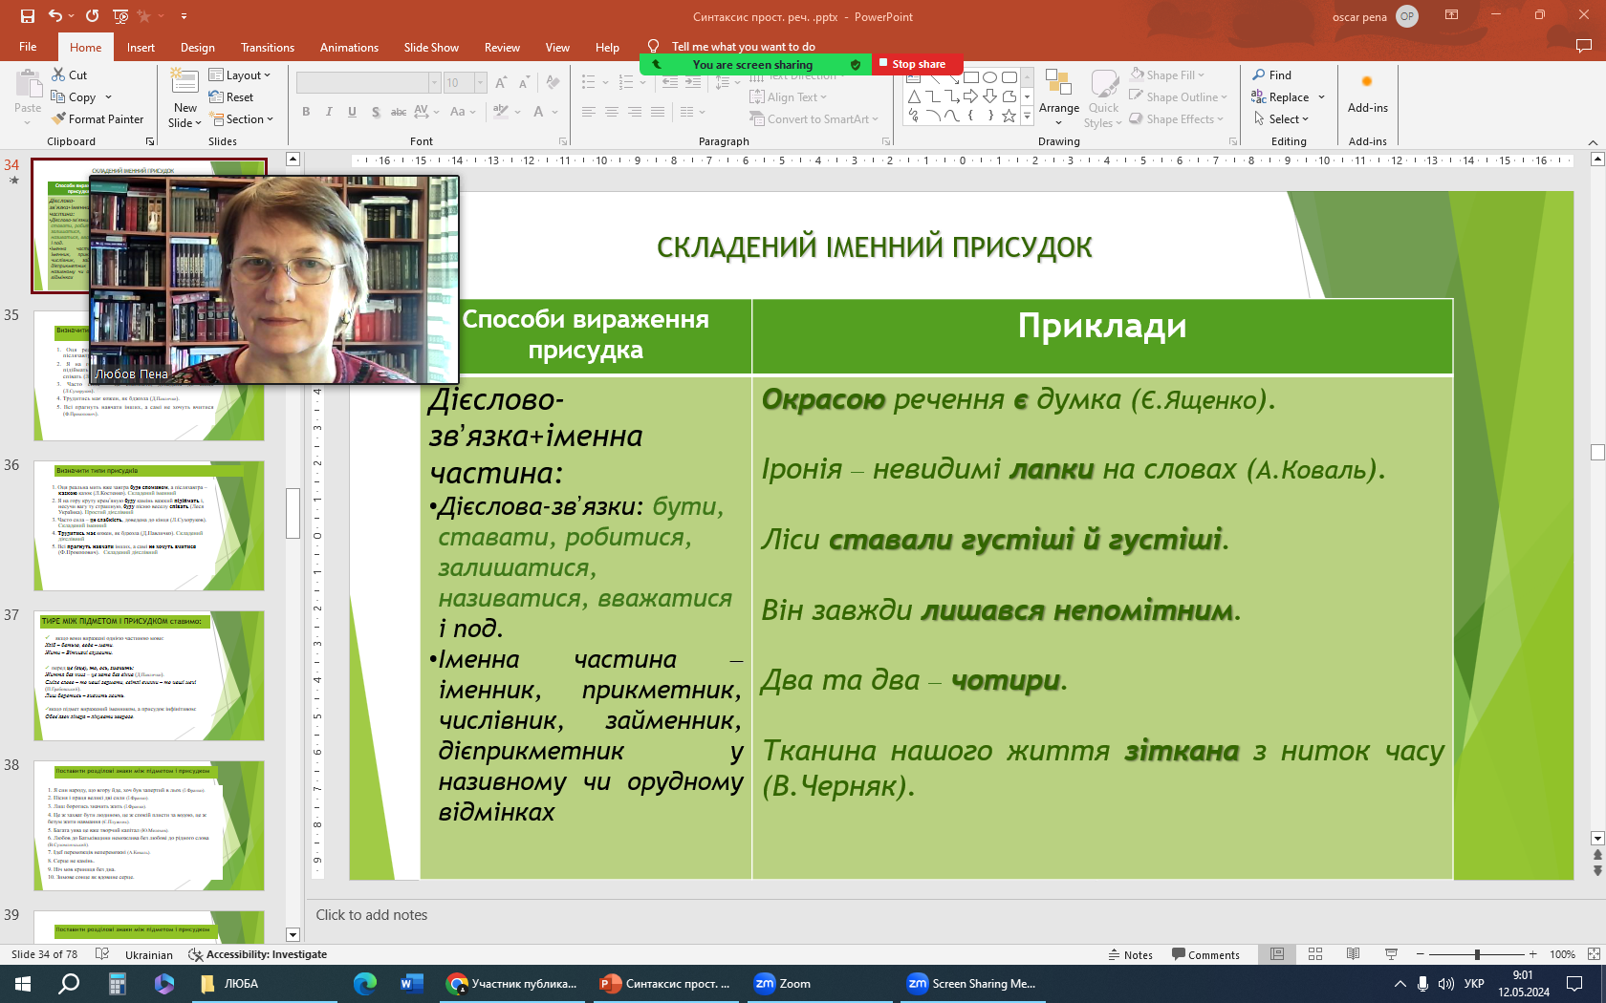Toggle Normal view button in status bar

point(1277,954)
